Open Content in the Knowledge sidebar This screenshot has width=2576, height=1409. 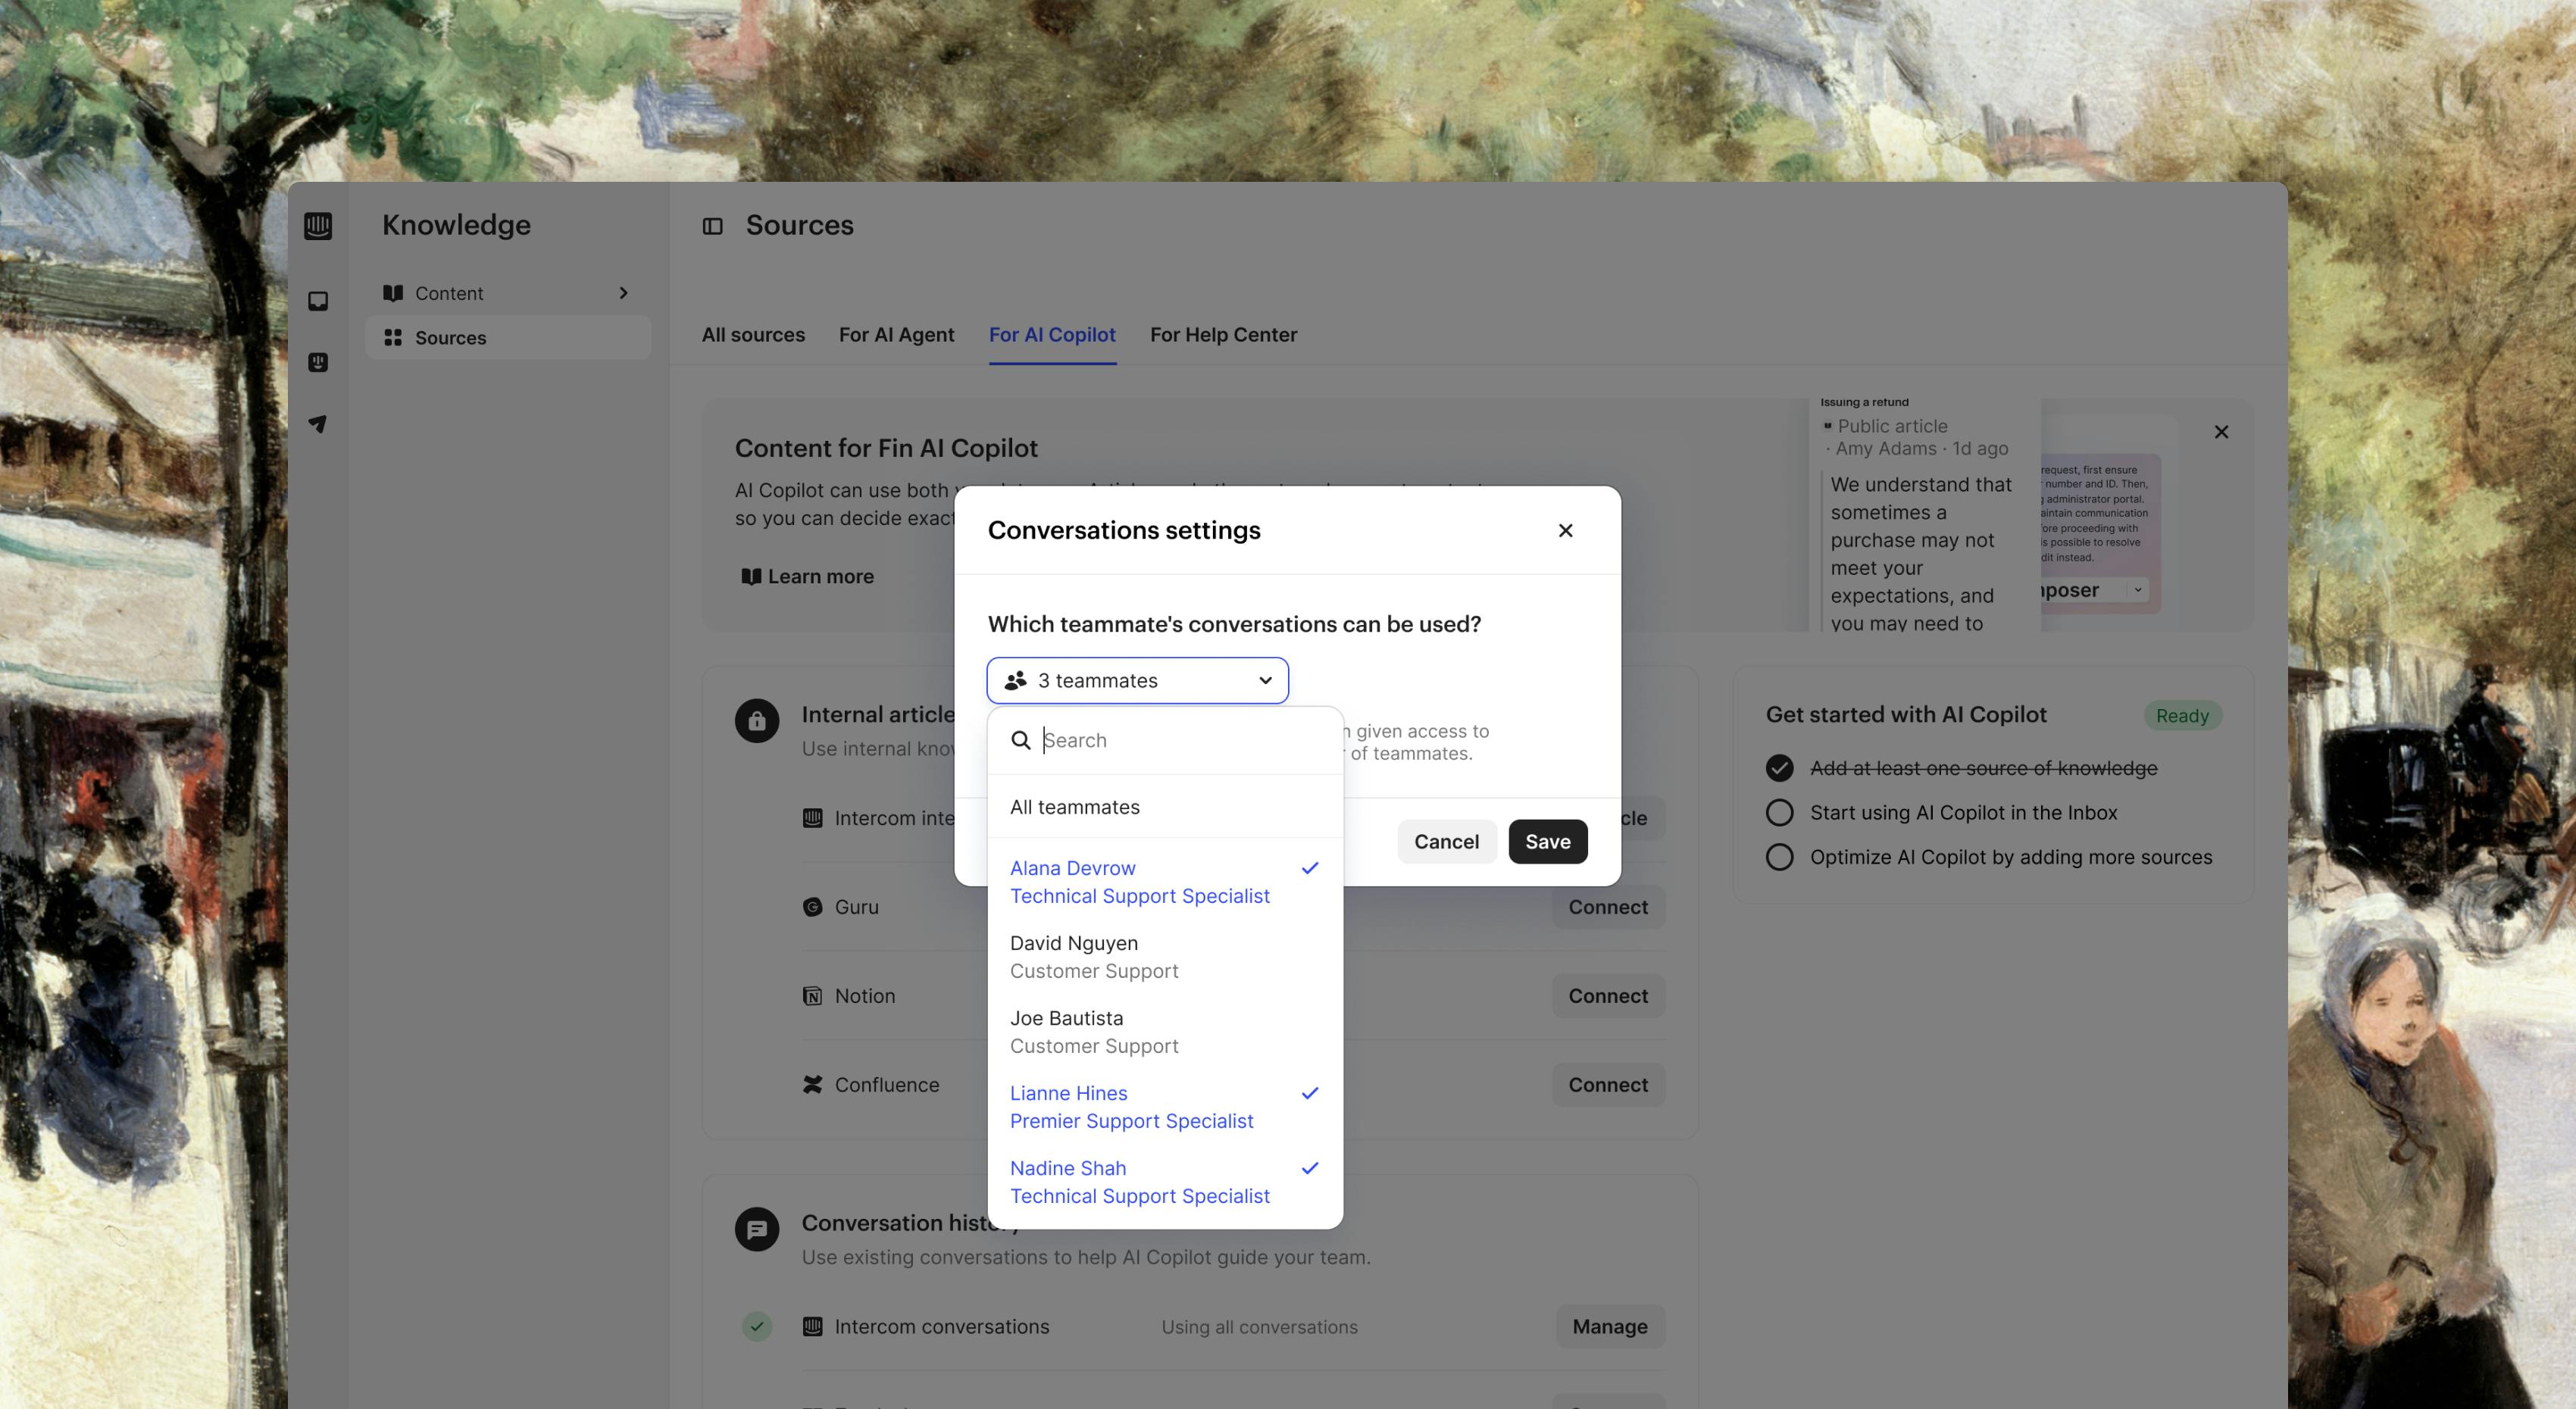[x=508, y=293]
